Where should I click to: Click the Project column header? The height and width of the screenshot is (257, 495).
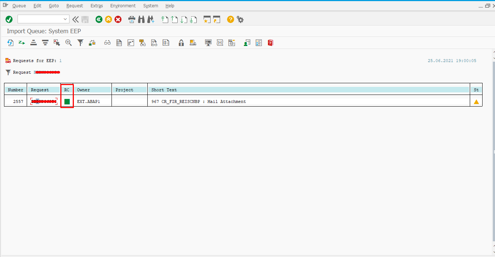click(x=129, y=90)
